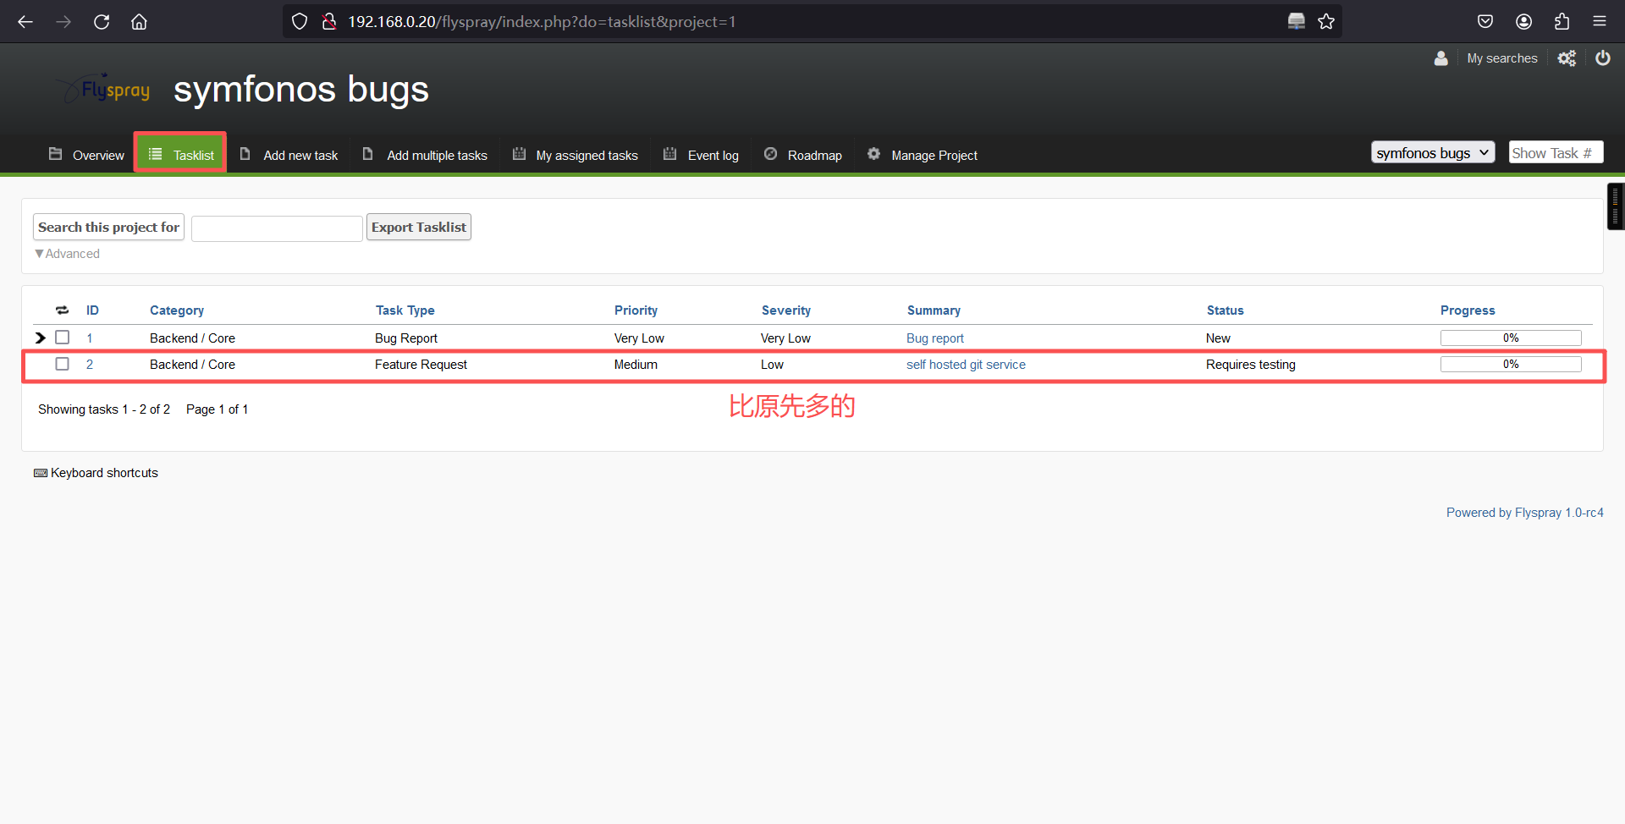Viewport: 1625px width, 824px height.
Task: Click the Requires testing status cell
Action: coord(1251,364)
